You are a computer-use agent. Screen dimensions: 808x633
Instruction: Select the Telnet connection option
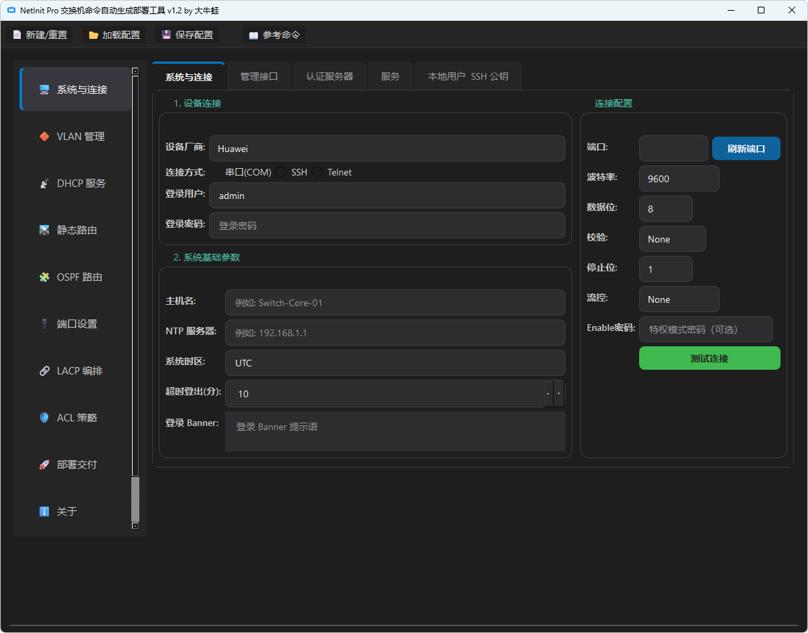318,172
